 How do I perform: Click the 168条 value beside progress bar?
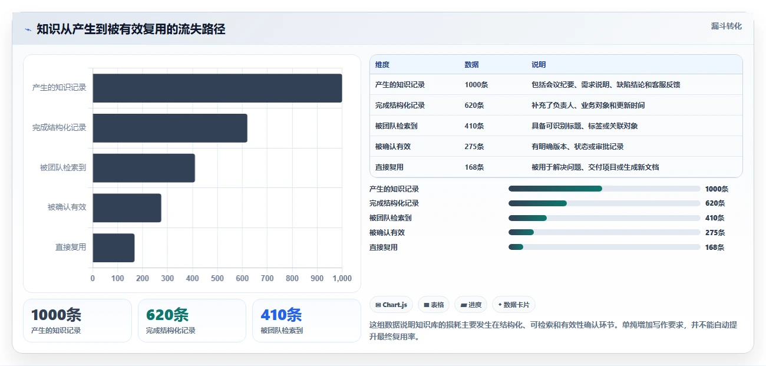[x=715, y=248]
